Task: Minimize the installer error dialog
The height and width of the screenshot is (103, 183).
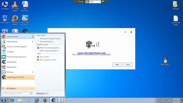Action: tap(125, 32)
